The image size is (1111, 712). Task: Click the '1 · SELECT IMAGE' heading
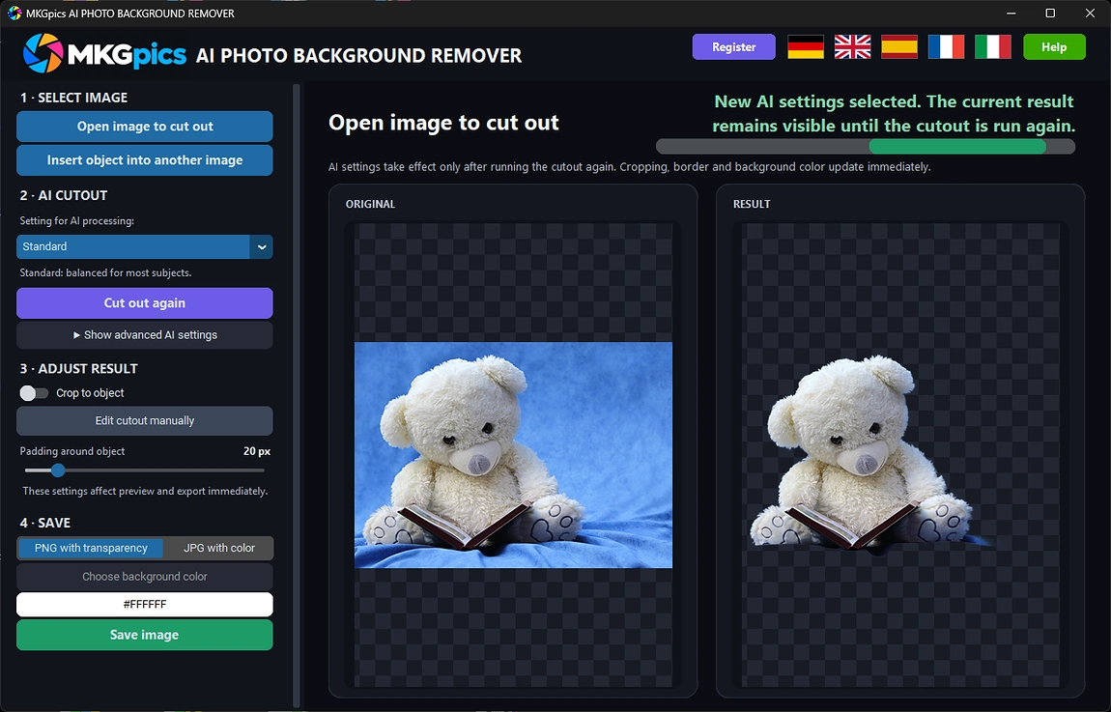(73, 98)
